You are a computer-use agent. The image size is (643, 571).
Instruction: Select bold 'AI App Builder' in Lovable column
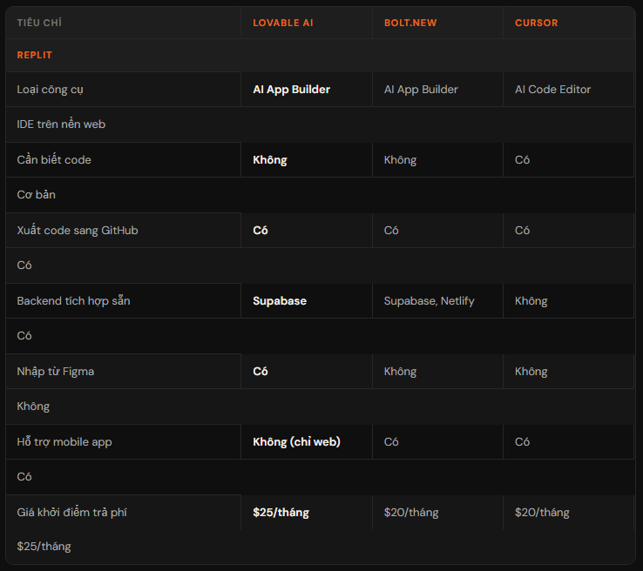[x=291, y=90]
